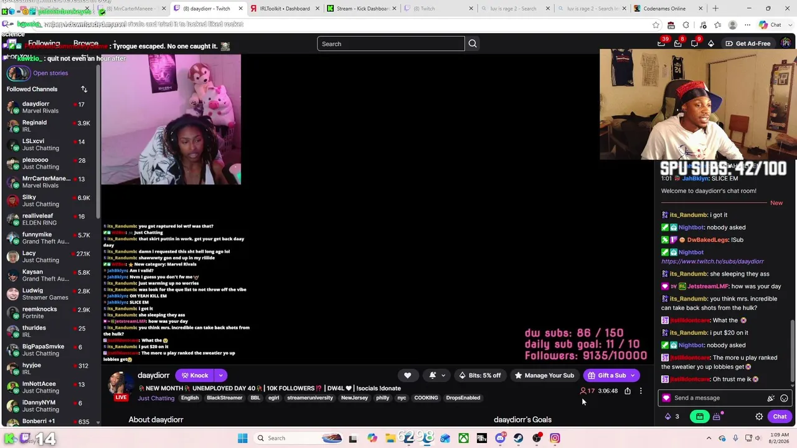The image size is (797, 448).
Task: Go to the Following page
Action: click(44, 44)
